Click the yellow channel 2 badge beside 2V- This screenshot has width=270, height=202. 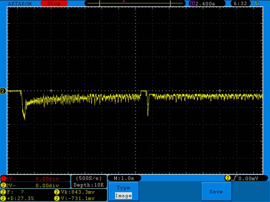[3, 185]
